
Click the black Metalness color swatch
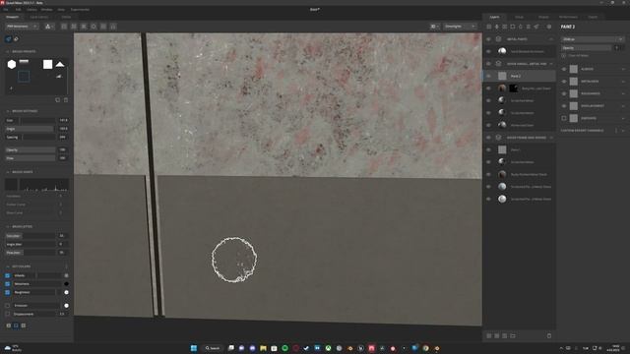(x=66, y=284)
